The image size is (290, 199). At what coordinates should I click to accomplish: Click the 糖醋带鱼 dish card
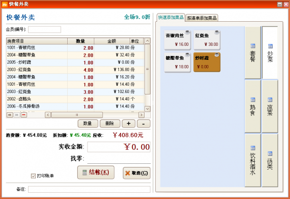click(x=177, y=62)
